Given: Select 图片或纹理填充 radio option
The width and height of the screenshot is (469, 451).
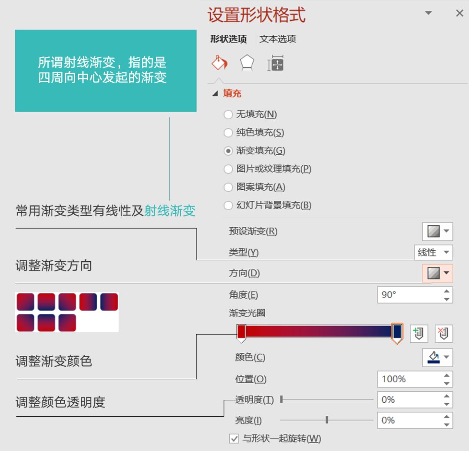Looking at the screenshot, I should tap(228, 169).
